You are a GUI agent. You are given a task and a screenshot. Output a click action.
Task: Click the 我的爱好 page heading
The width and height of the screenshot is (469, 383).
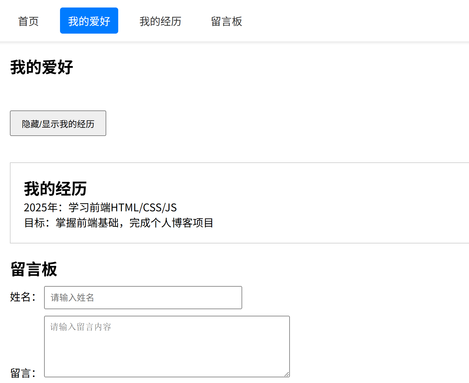pos(42,67)
